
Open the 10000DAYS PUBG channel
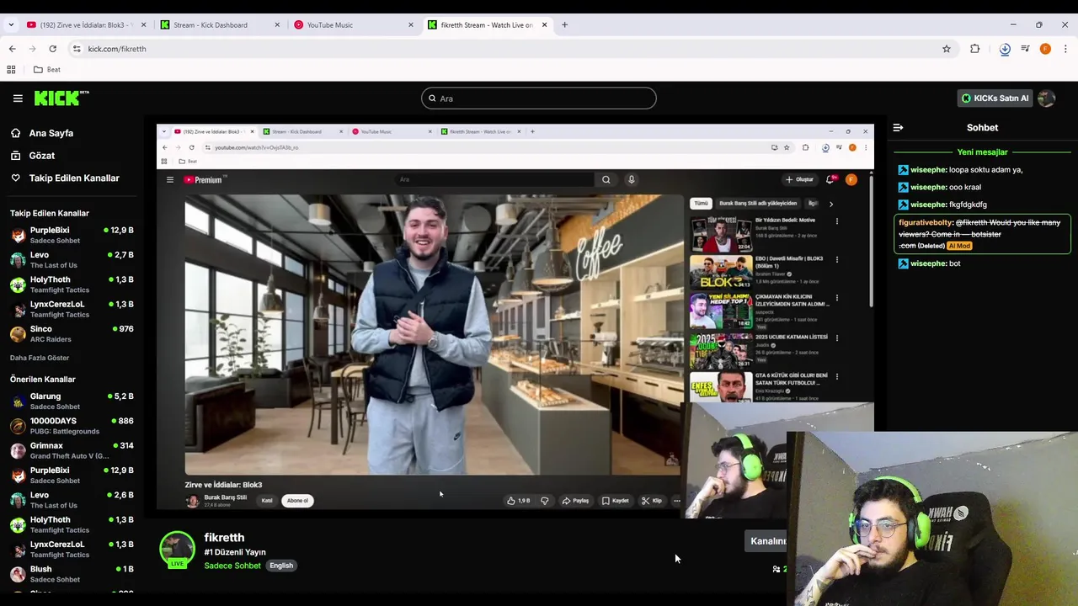71,426
